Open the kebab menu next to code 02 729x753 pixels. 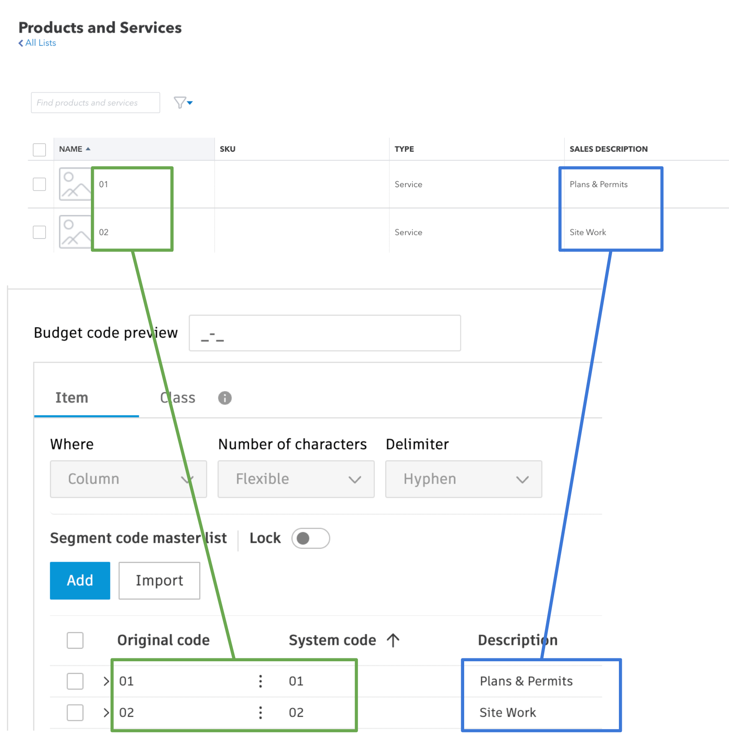click(260, 713)
